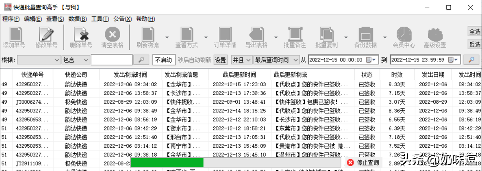
Task: Click the 反选 invert selection button
Action: coord(475,44)
